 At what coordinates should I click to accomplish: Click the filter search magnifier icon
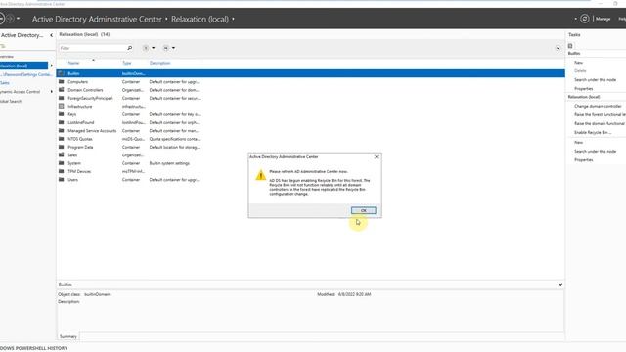130,48
